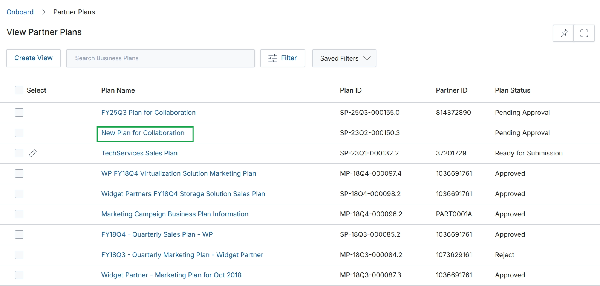
Task: Click the Partner ID column header
Action: (x=452, y=90)
